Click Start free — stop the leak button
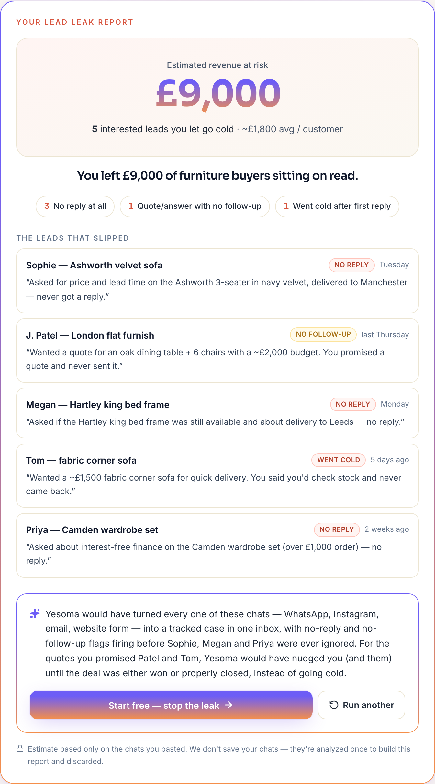The width and height of the screenshot is (435, 784). (x=171, y=705)
